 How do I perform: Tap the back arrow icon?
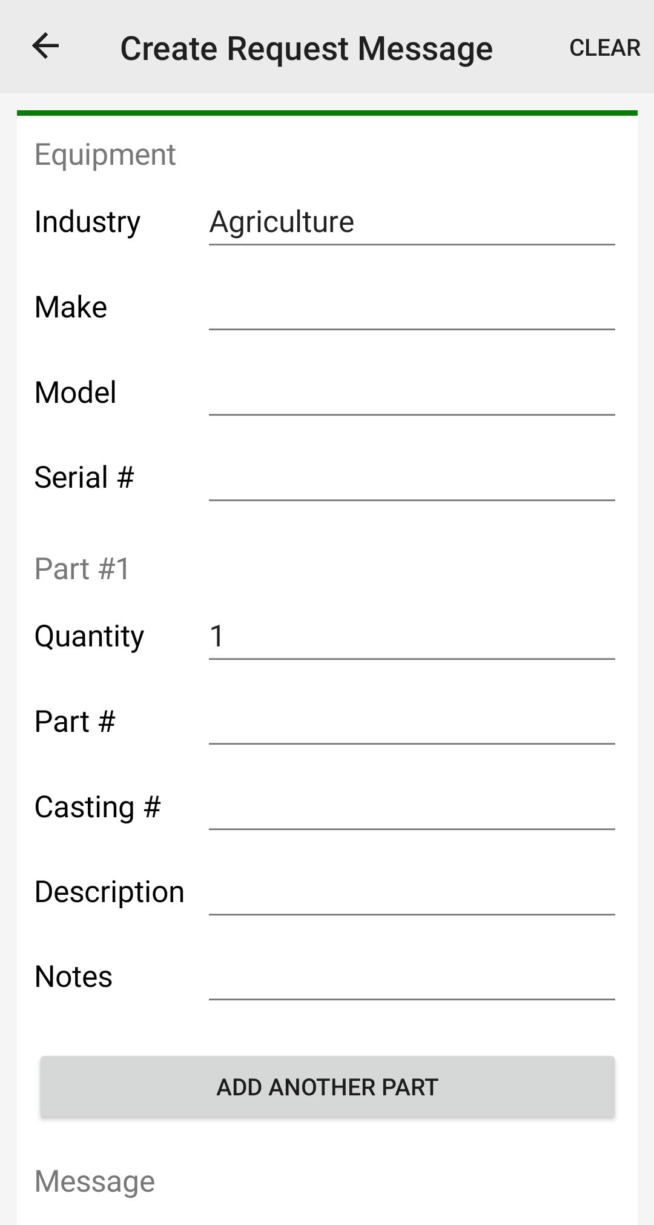[x=45, y=47]
